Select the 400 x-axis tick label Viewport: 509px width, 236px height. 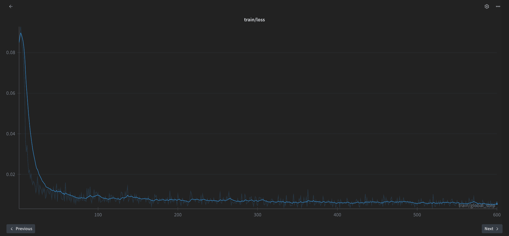(337, 215)
